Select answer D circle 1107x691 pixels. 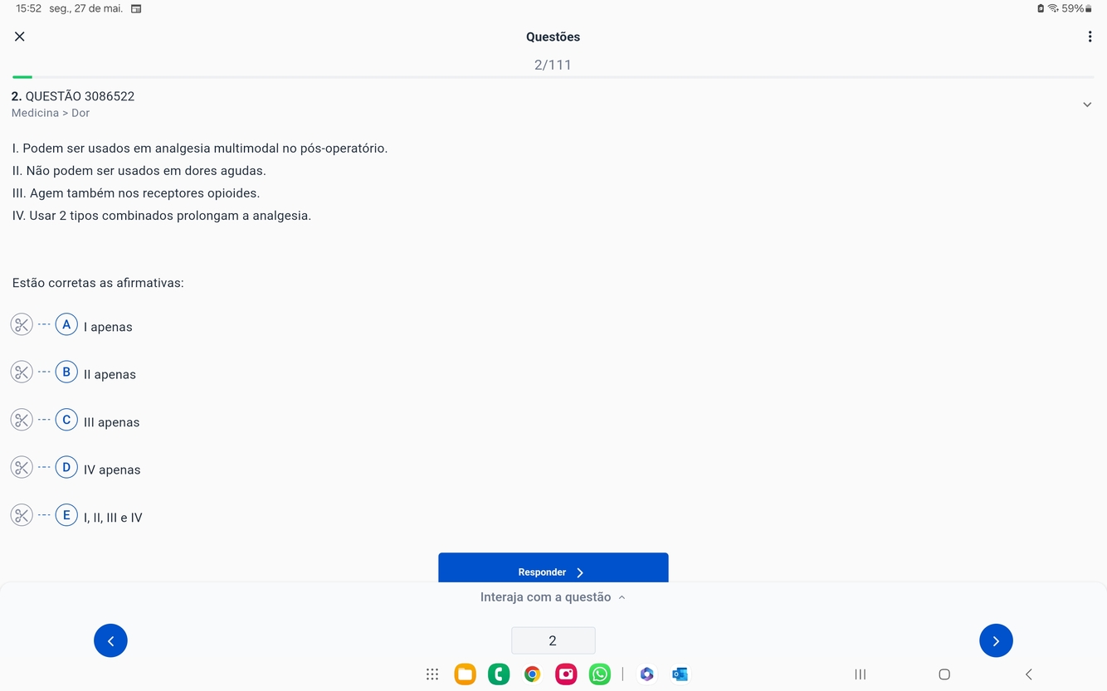point(66,467)
